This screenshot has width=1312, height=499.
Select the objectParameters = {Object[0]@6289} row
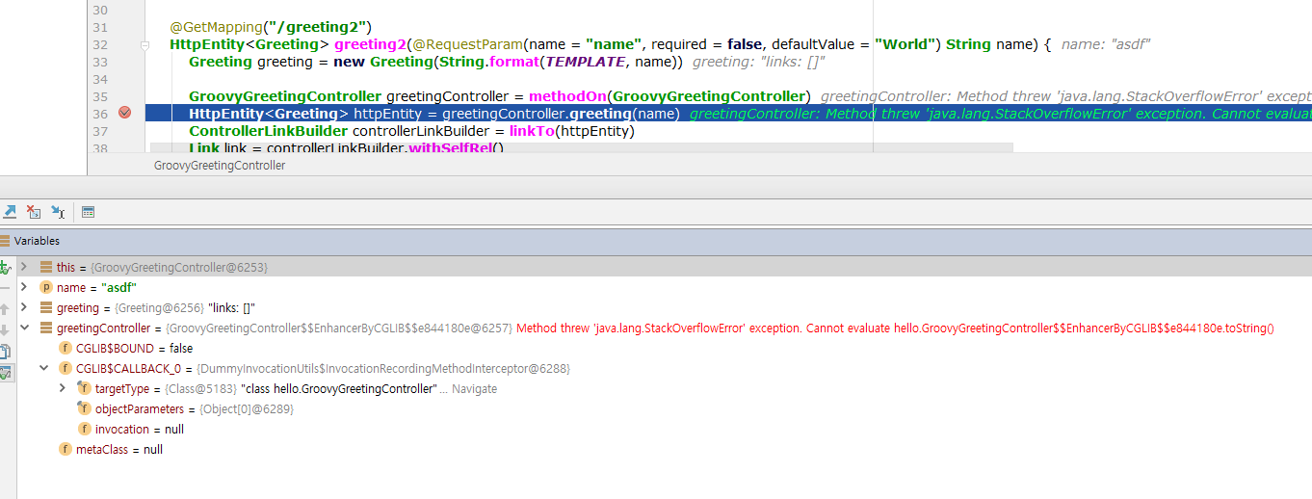pyautogui.click(x=664, y=408)
